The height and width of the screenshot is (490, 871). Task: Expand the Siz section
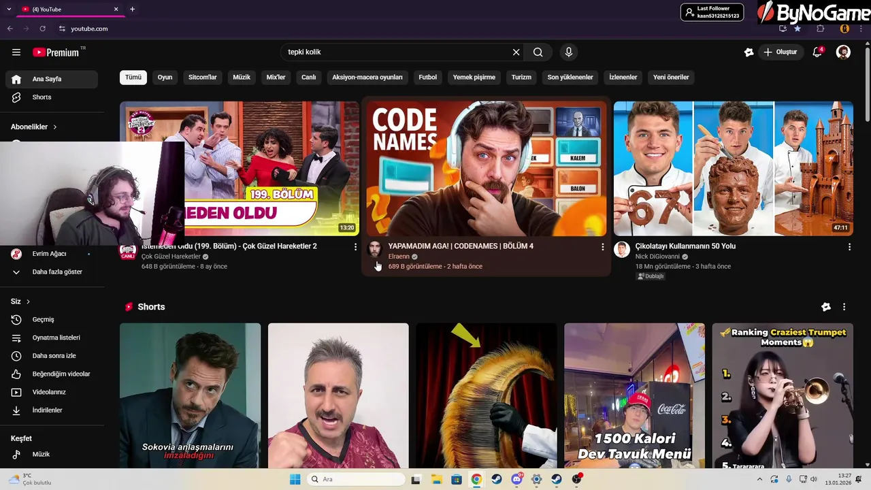tap(20, 301)
